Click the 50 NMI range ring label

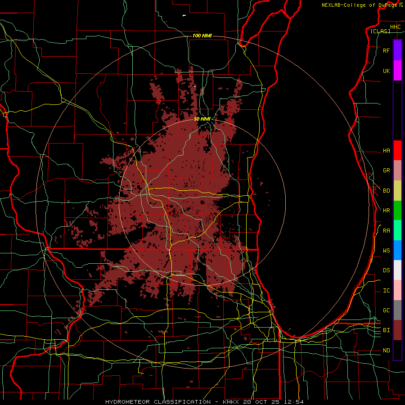click(202, 119)
